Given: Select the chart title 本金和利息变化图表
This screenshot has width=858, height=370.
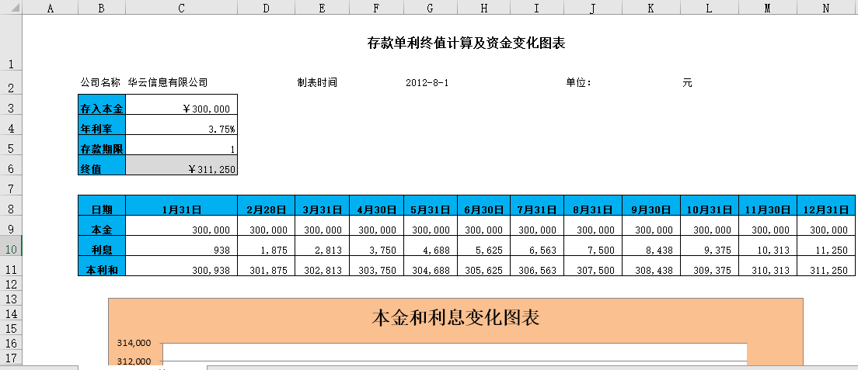Looking at the screenshot, I should (x=455, y=317).
